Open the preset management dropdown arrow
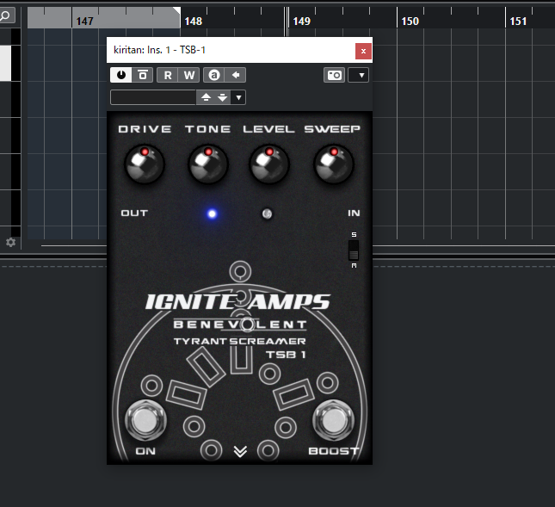 point(239,97)
